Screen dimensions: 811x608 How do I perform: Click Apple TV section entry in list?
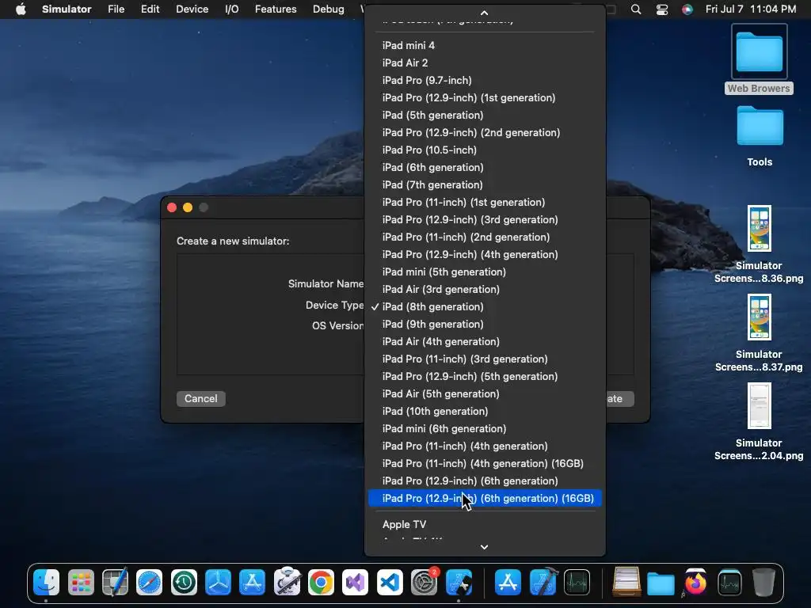click(485, 524)
